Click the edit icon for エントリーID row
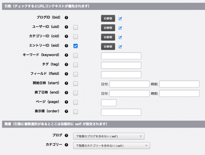205x155 pixels. pyautogui.click(x=120, y=47)
